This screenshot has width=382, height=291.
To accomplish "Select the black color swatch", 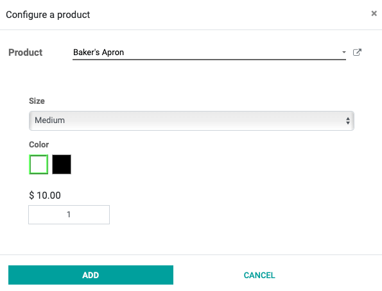I will click(x=62, y=164).
